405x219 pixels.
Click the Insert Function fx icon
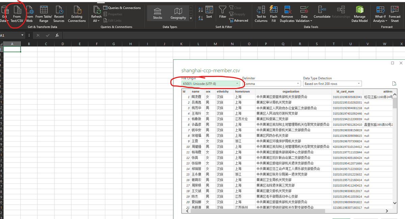(57, 35)
